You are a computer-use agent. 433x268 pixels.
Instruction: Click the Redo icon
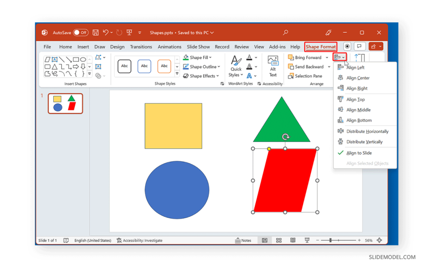[119, 33]
